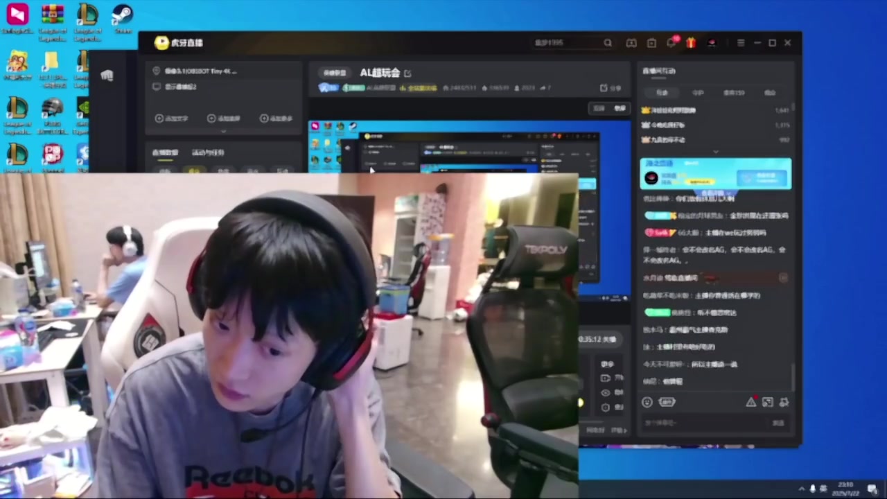Expand the viewer ranking list chevron
This screenshot has width=887, height=499.
coord(715,151)
